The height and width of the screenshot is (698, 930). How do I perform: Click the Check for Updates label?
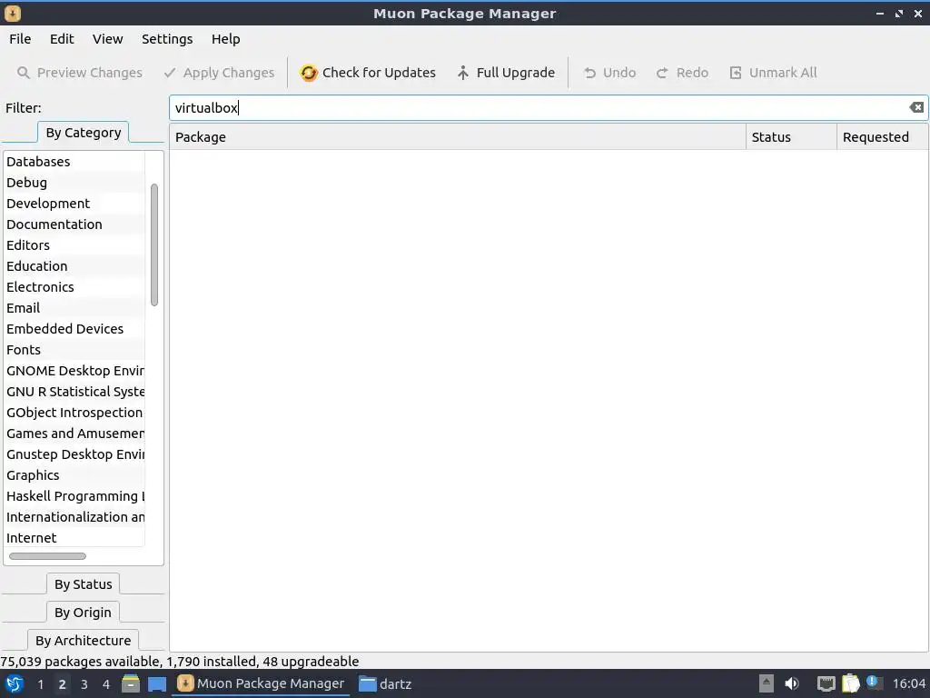click(379, 73)
